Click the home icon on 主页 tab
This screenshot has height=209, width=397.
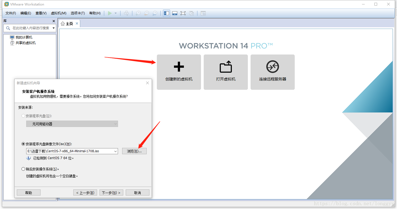[63, 24]
